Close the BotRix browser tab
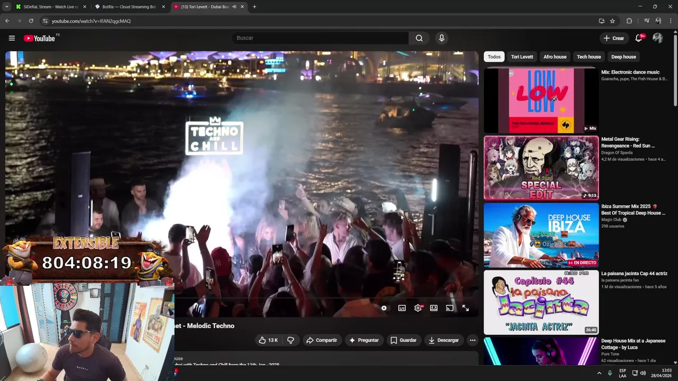Screen dimensions: 678x381 (x=163, y=7)
